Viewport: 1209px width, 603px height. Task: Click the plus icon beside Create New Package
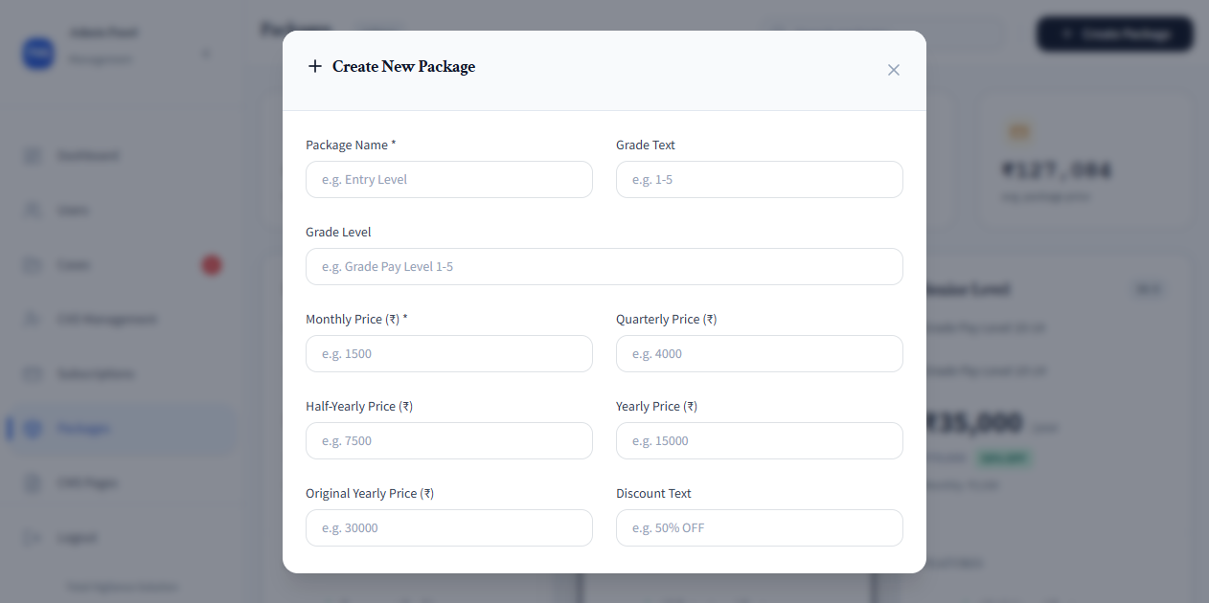pyautogui.click(x=314, y=66)
